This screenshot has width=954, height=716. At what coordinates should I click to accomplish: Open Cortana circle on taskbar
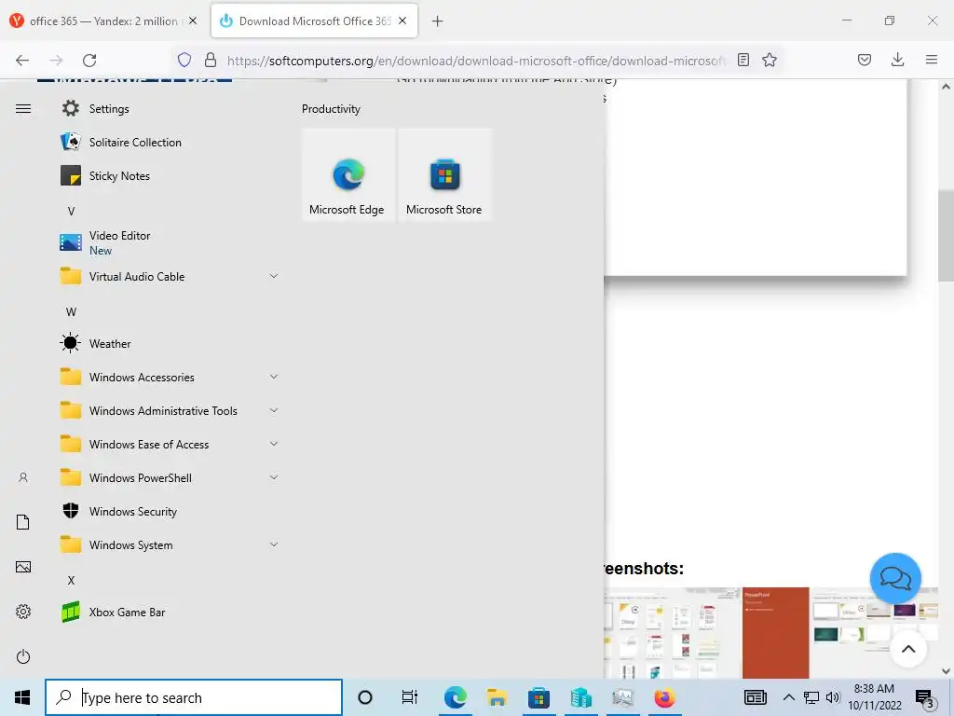point(365,697)
